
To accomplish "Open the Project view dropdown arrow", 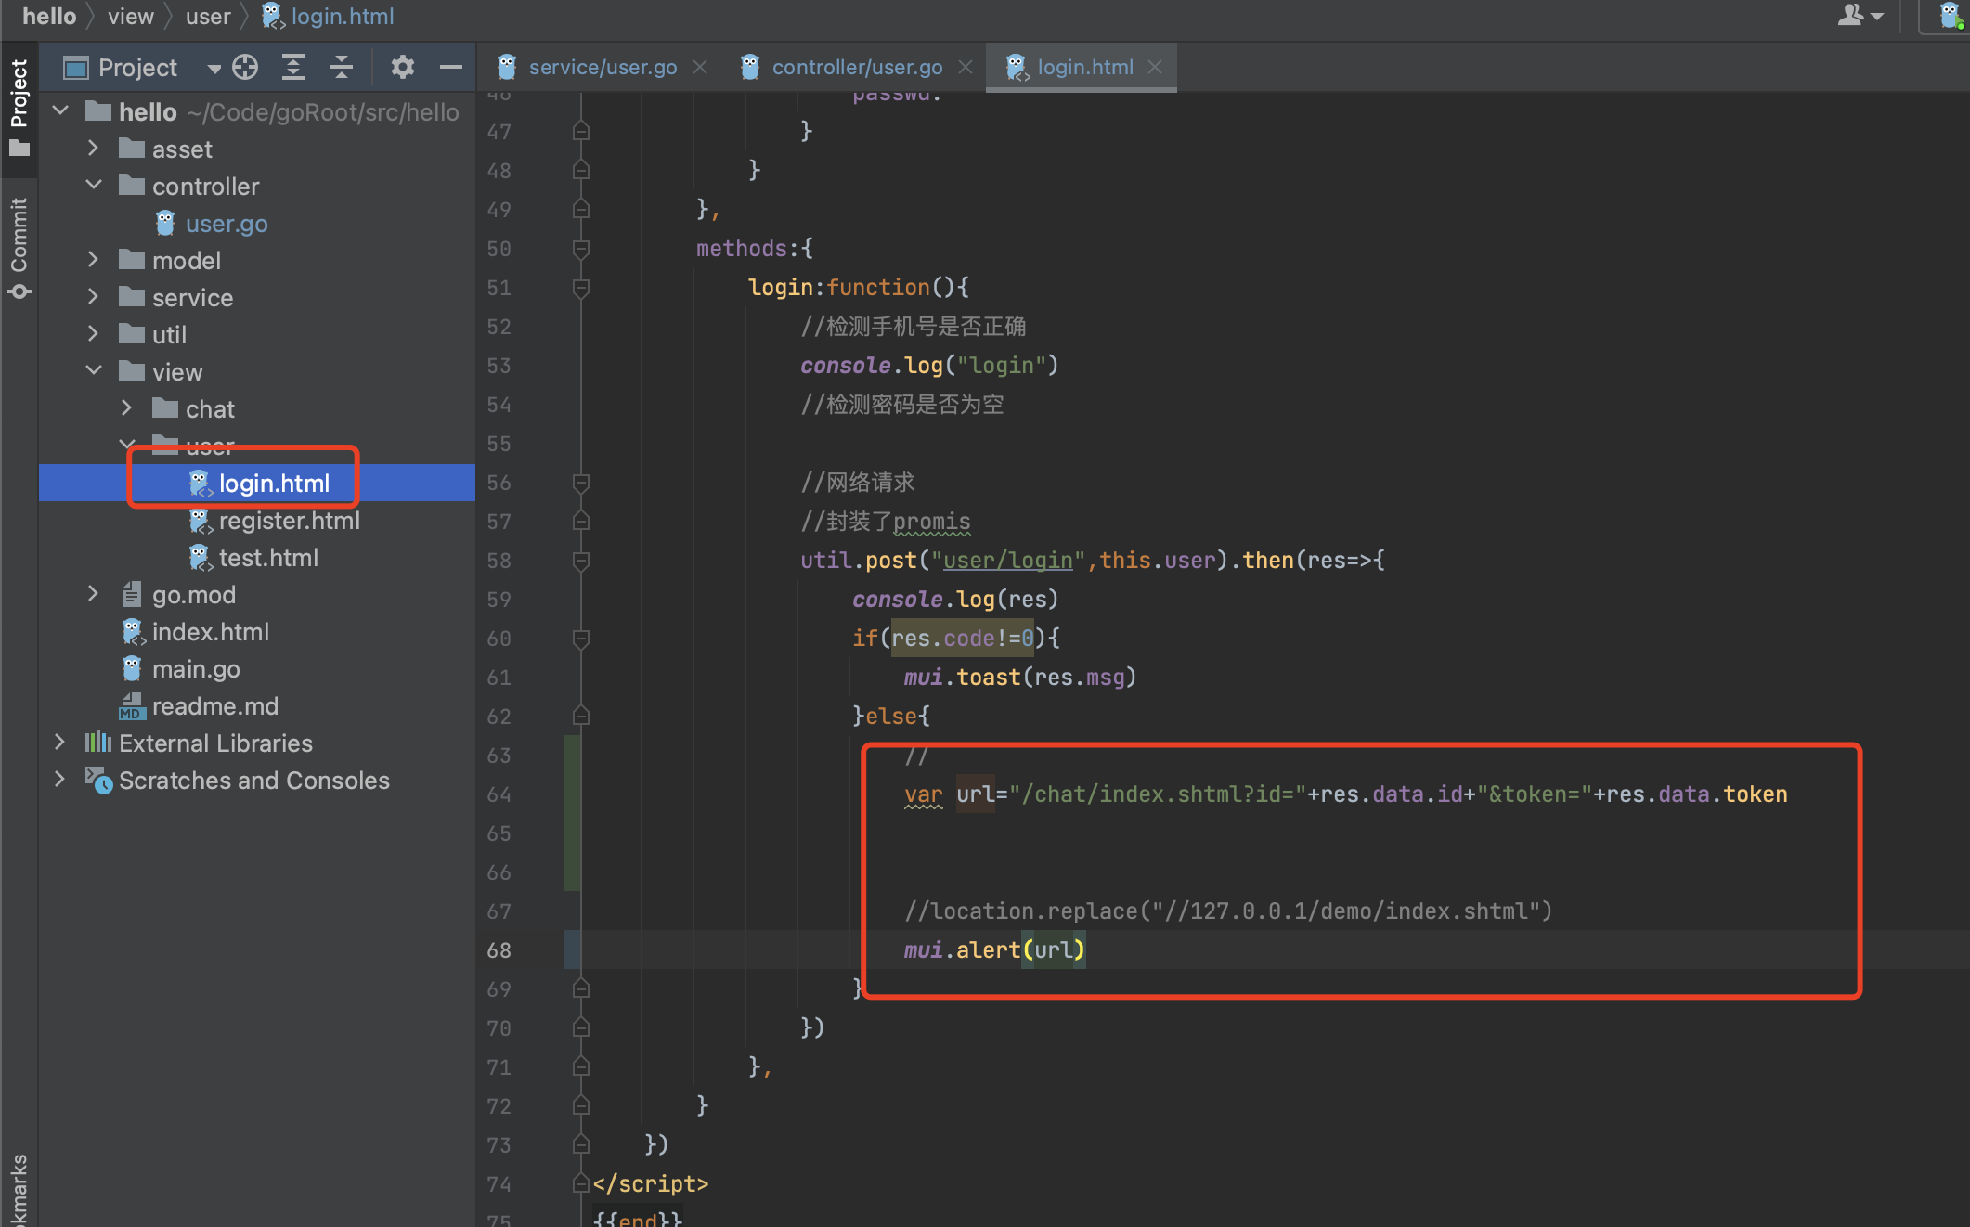I will 214,68.
